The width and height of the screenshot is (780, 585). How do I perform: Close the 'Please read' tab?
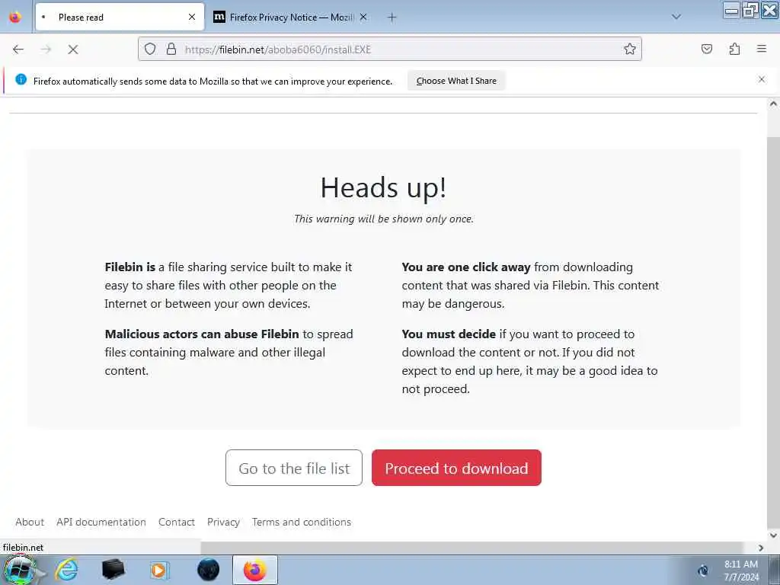click(x=192, y=17)
